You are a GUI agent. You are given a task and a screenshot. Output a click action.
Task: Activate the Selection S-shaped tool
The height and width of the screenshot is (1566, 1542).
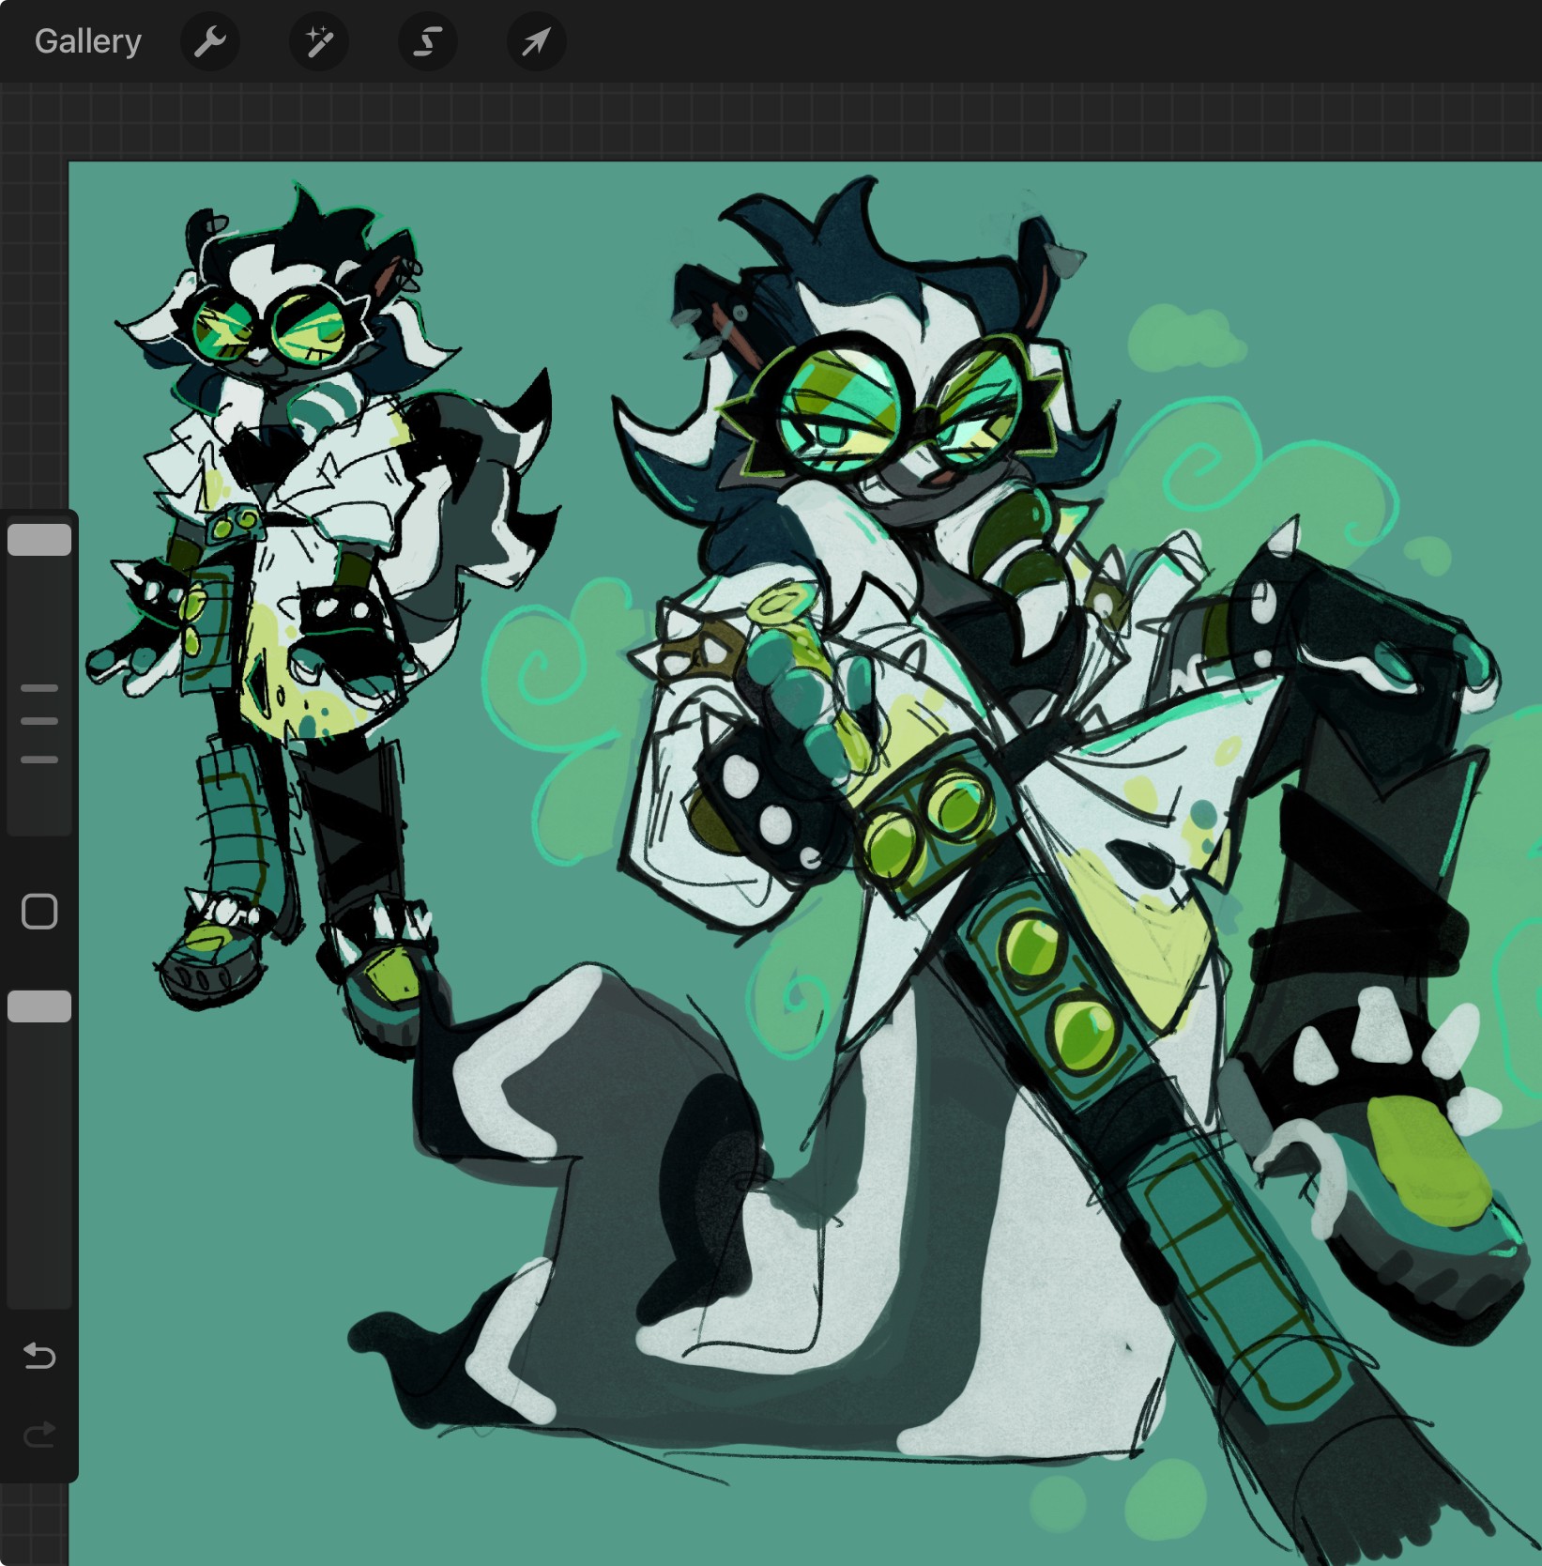(428, 41)
